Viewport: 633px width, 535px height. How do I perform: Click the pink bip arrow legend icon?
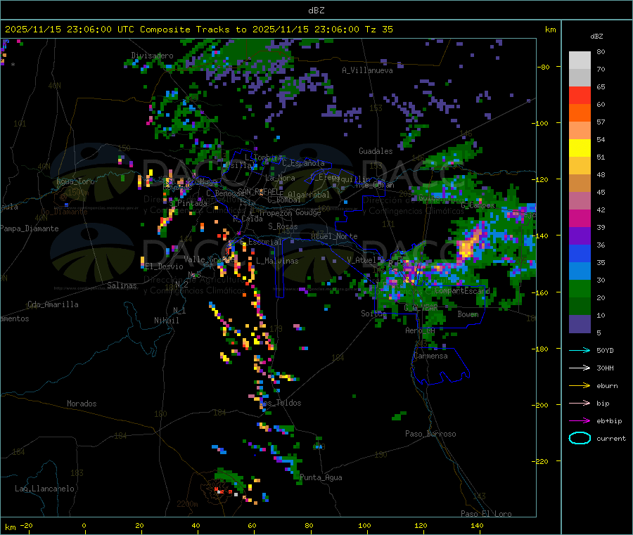tap(580, 403)
